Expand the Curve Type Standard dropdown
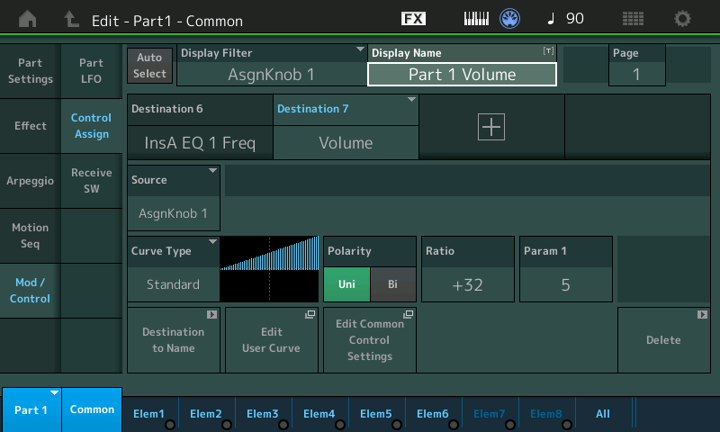720x432 pixels. click(x=174, y=268)
